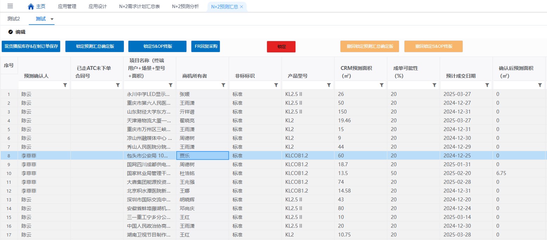
Task: Switch to the N+2预测分析 tab
Action: point(185,7)
